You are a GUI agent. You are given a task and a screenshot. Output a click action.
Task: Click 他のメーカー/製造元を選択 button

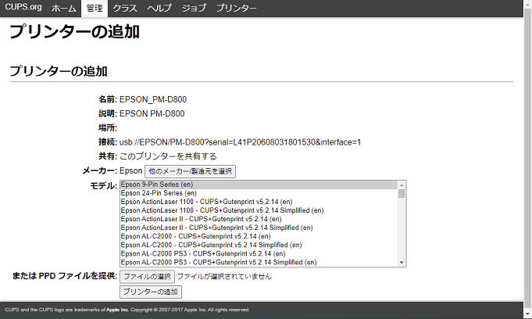click(x=191, y=171)
